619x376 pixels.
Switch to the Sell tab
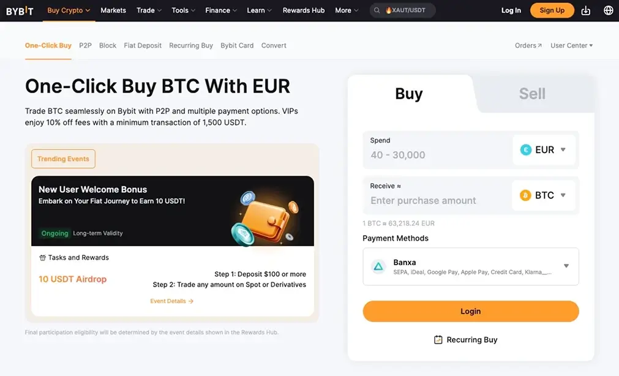531,94
